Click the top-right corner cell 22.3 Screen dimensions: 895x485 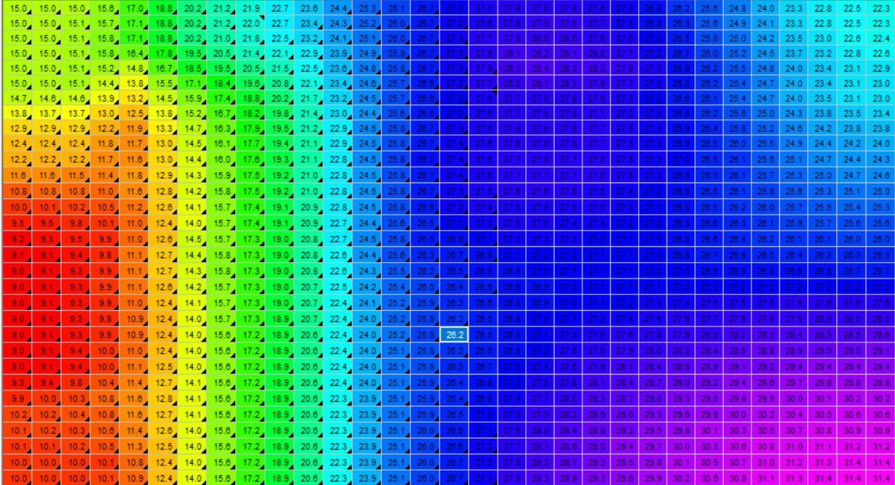tap(881, 8)
